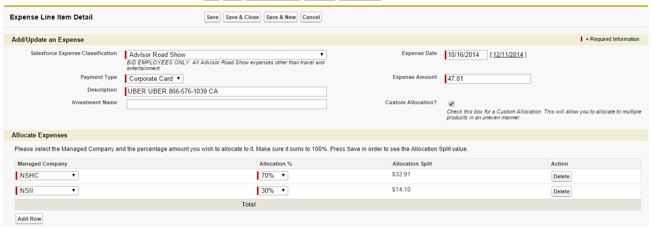
Task: Click Save & Close button
Action: 242,17
